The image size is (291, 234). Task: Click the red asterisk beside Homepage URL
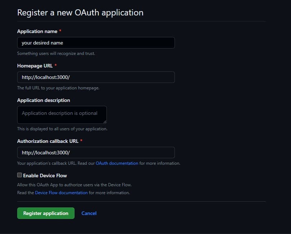point(56,65)
